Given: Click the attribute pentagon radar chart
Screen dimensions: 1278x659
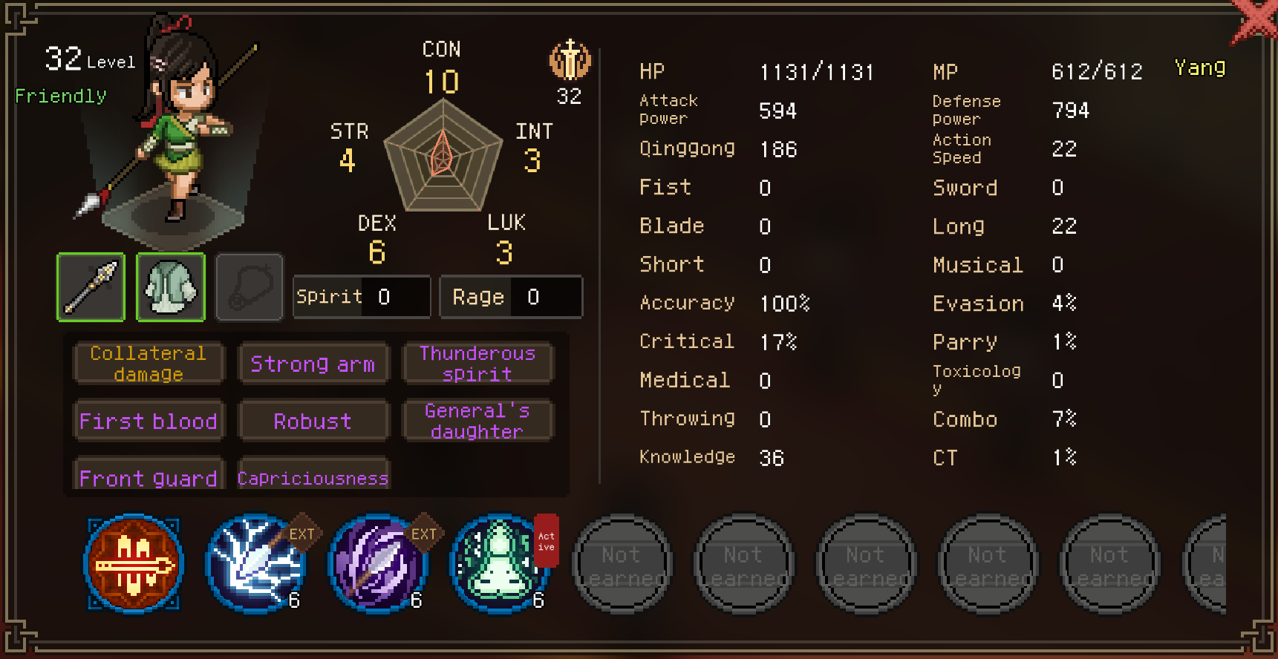Looking at the screenshot, I should point(443,154).
